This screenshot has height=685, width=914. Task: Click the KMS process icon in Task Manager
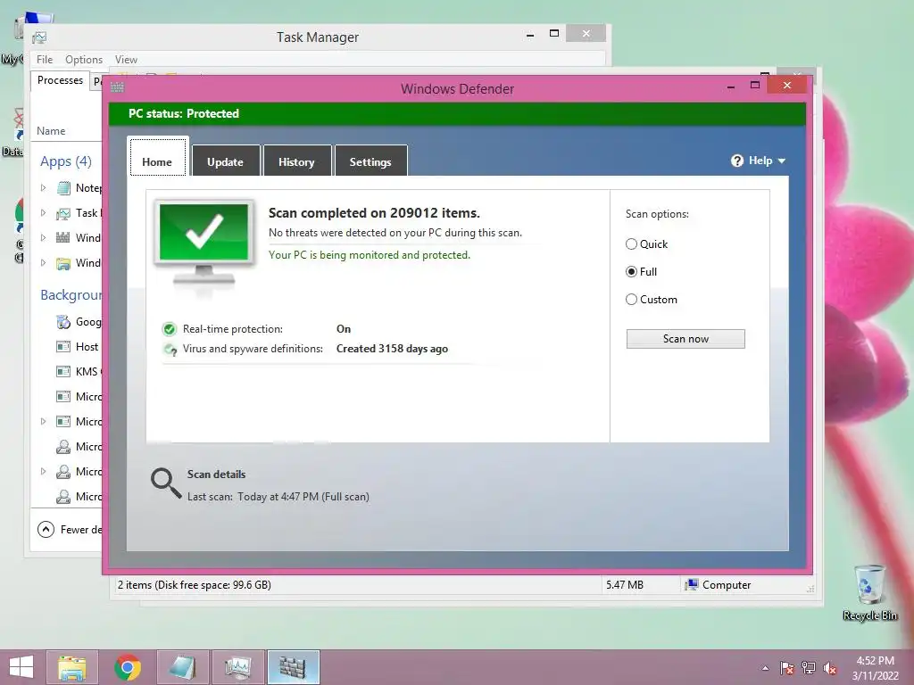[63, 372]
